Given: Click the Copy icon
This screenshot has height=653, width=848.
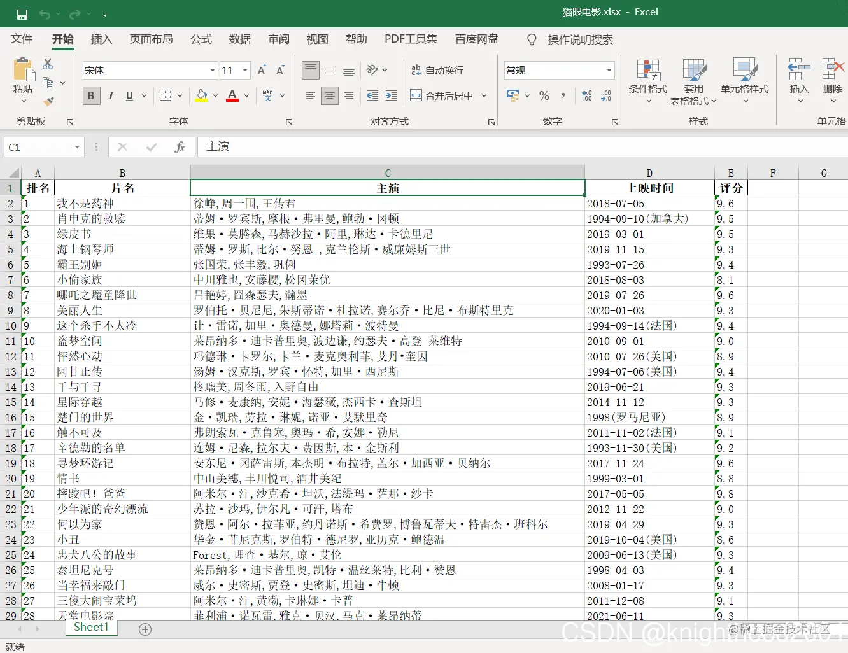Looking at the screenshot, I should click(48, 83).
